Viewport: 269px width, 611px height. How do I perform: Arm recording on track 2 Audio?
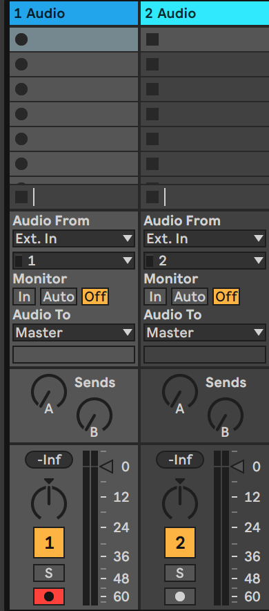pyautogui.click(x=179, y=596)
